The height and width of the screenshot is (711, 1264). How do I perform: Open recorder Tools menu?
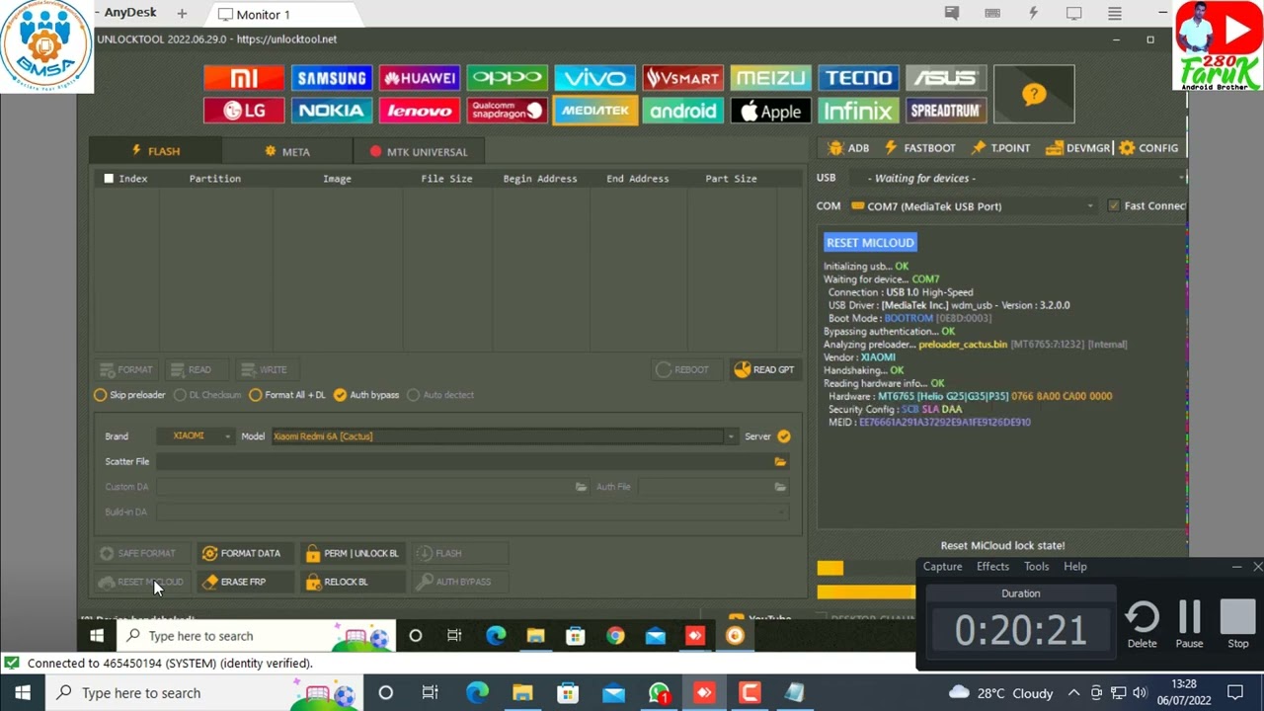tap(1036, 567)
